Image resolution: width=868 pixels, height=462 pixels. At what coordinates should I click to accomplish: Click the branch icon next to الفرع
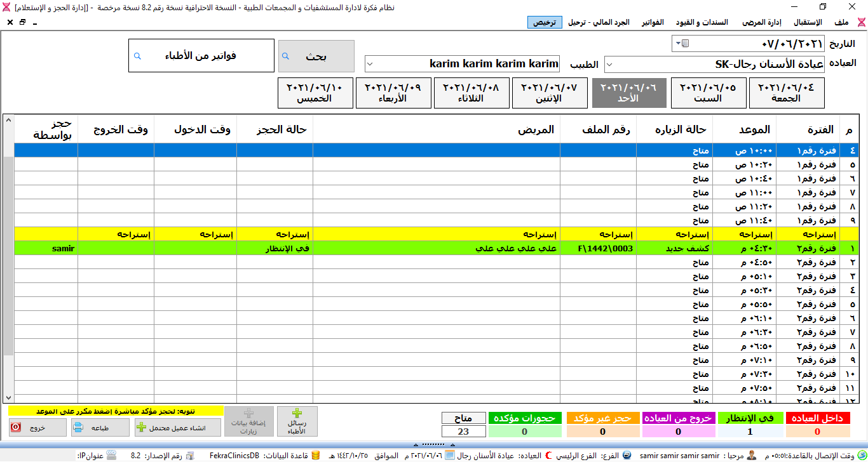tap(627, 456)
